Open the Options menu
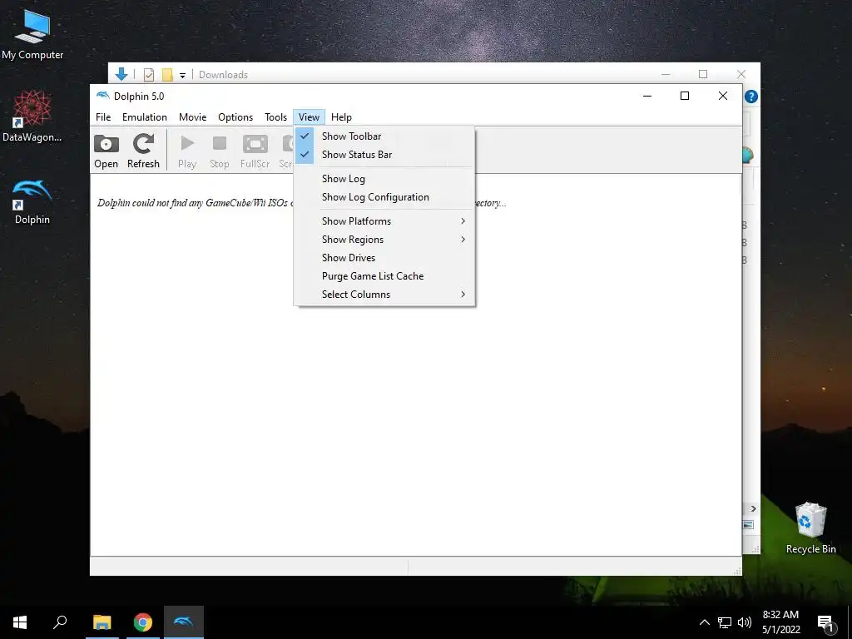The image size is (852, 639). [235, 117]
